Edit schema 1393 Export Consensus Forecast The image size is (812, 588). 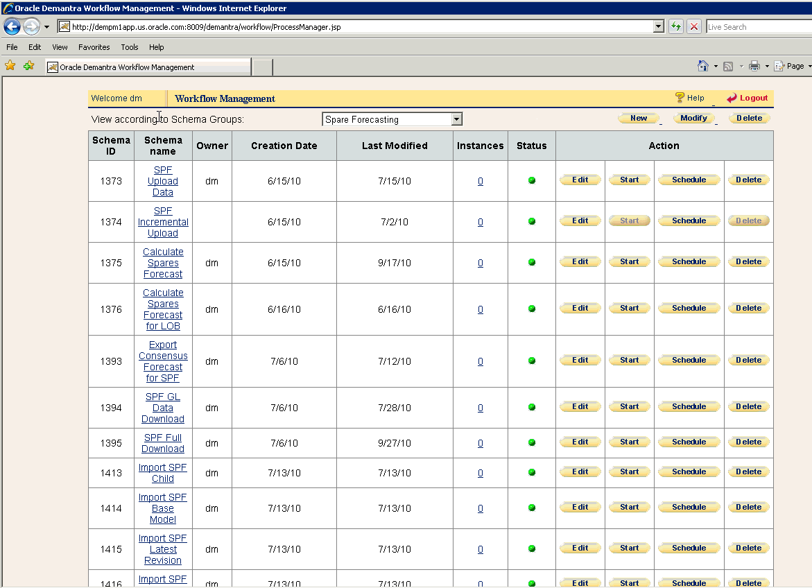coord(580,360)
